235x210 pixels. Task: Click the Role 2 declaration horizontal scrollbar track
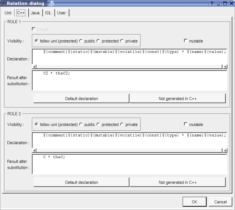pyautogui.click(x=129, y=150)
